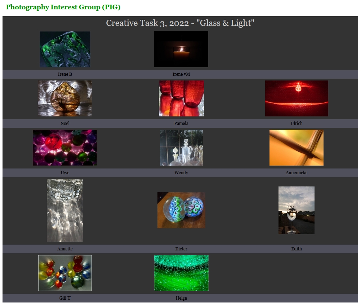This screenshot has width=361, height=305.
Task: View Edith's wine glass sky photo
Action: [x=297, y=210]
